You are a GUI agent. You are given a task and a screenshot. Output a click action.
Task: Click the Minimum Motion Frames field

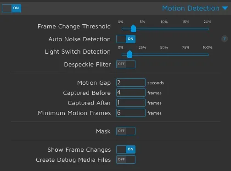coord(131,113)
